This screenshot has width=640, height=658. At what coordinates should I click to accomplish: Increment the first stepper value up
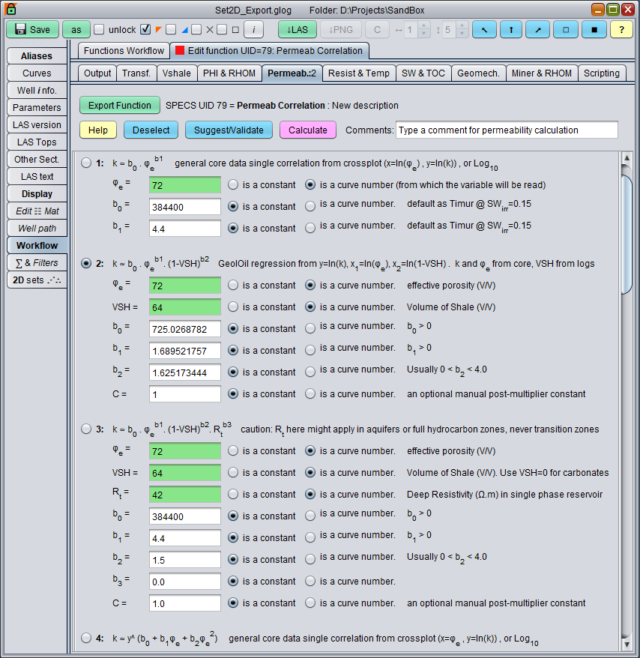[424, 25]
